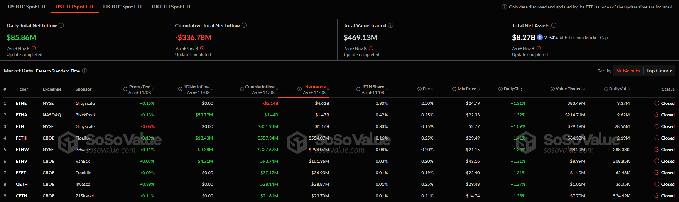Image resolution: width=679 pixels, height=202 pixels.
Task: Toggle sort arrows on DailyVol column
Action: [x=629, y=89]
